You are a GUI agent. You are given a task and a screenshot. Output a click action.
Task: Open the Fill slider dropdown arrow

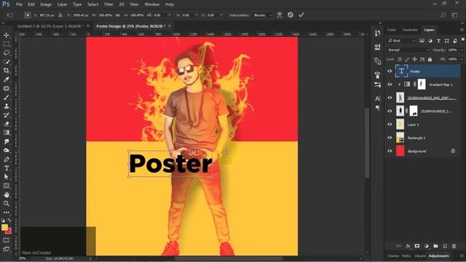(x=462, y=60)
